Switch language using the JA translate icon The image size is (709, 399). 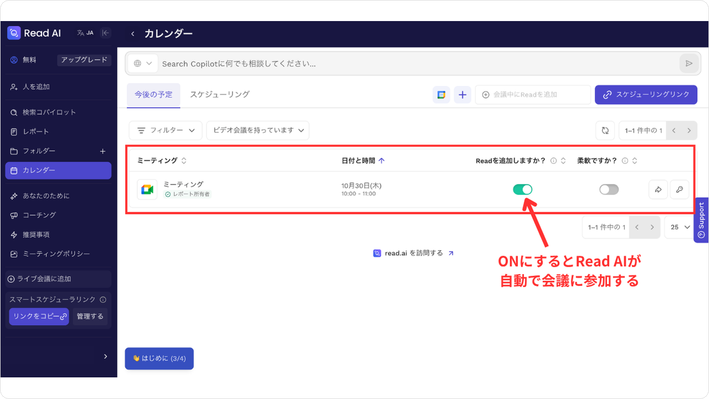click(x=85, y=33)
